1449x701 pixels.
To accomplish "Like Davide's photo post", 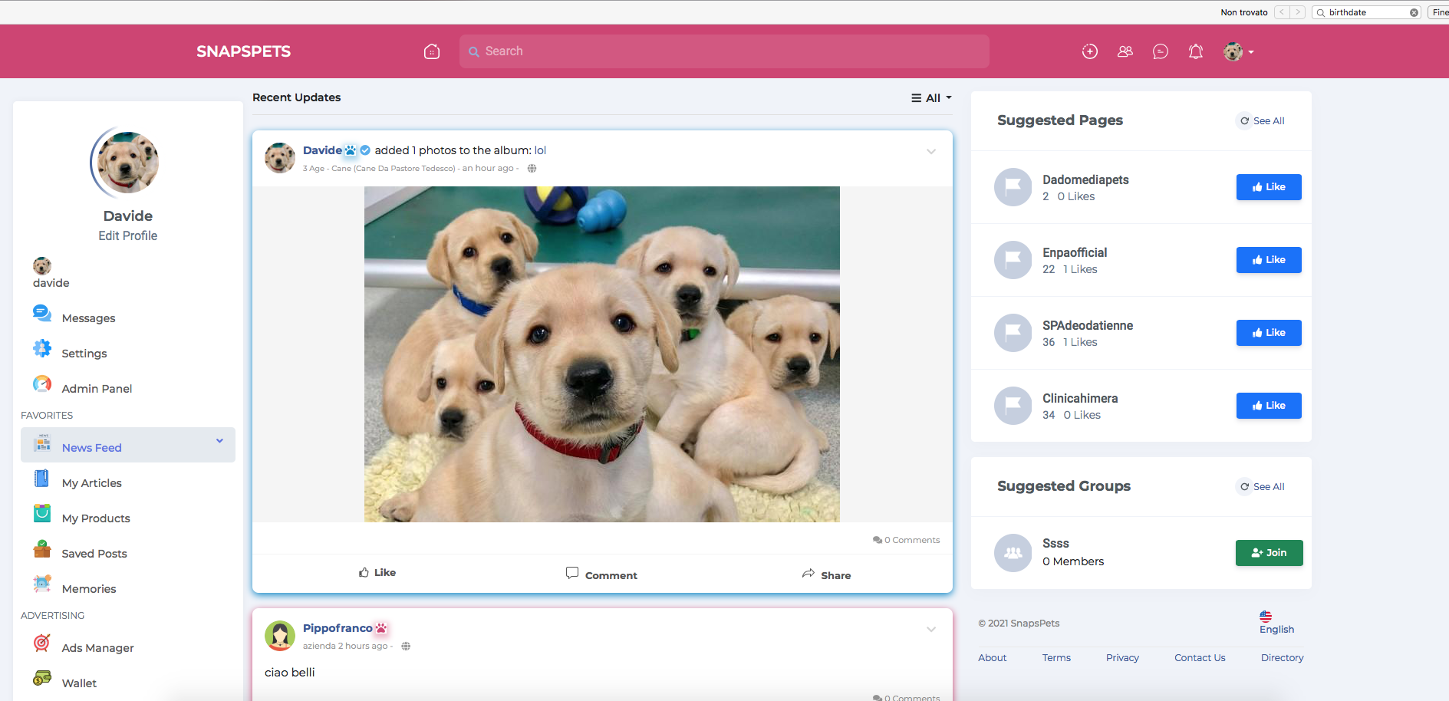I will point(377,573).
